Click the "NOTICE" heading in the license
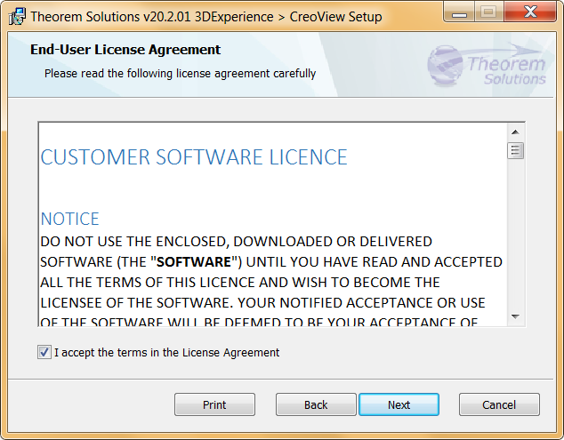564x440 pixels. point(69,219)
